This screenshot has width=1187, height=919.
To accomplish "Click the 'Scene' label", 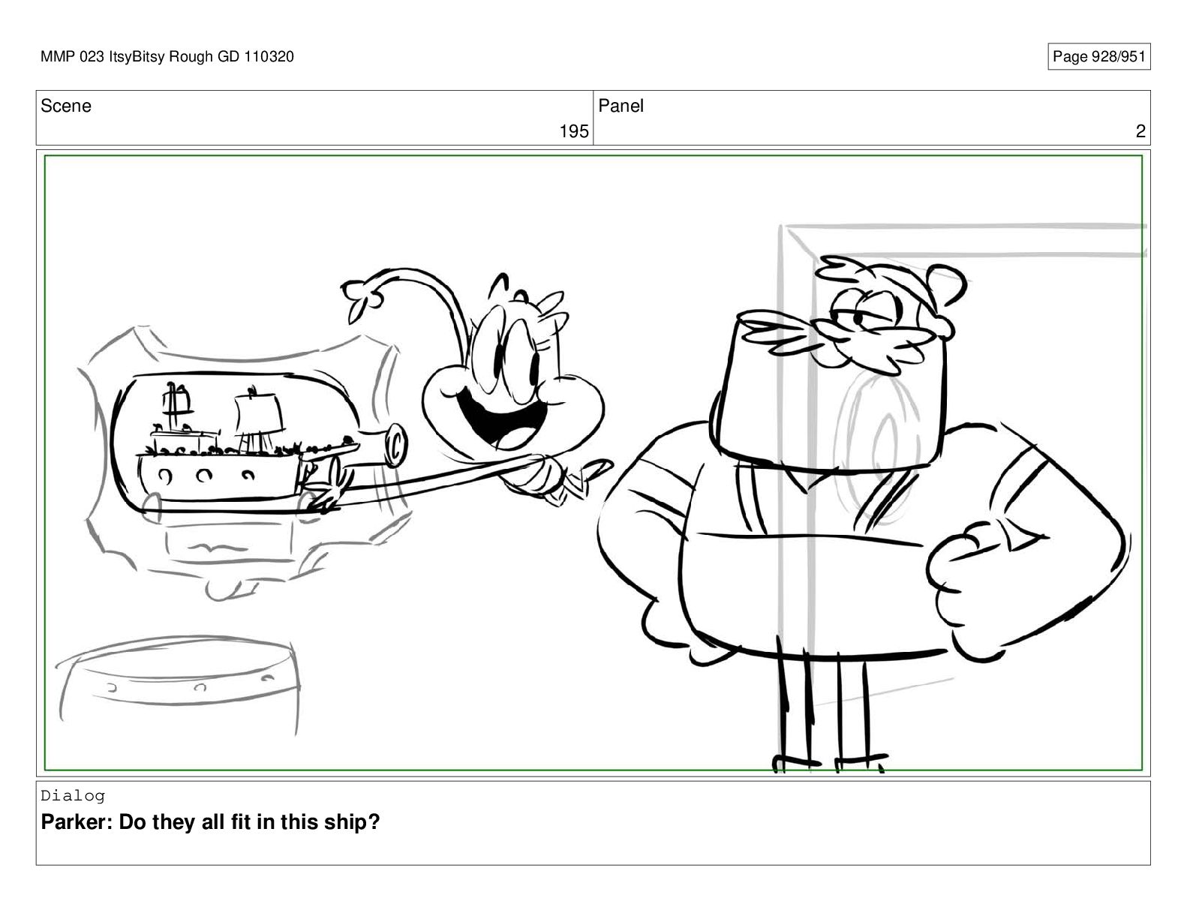I will click(66, 106).
